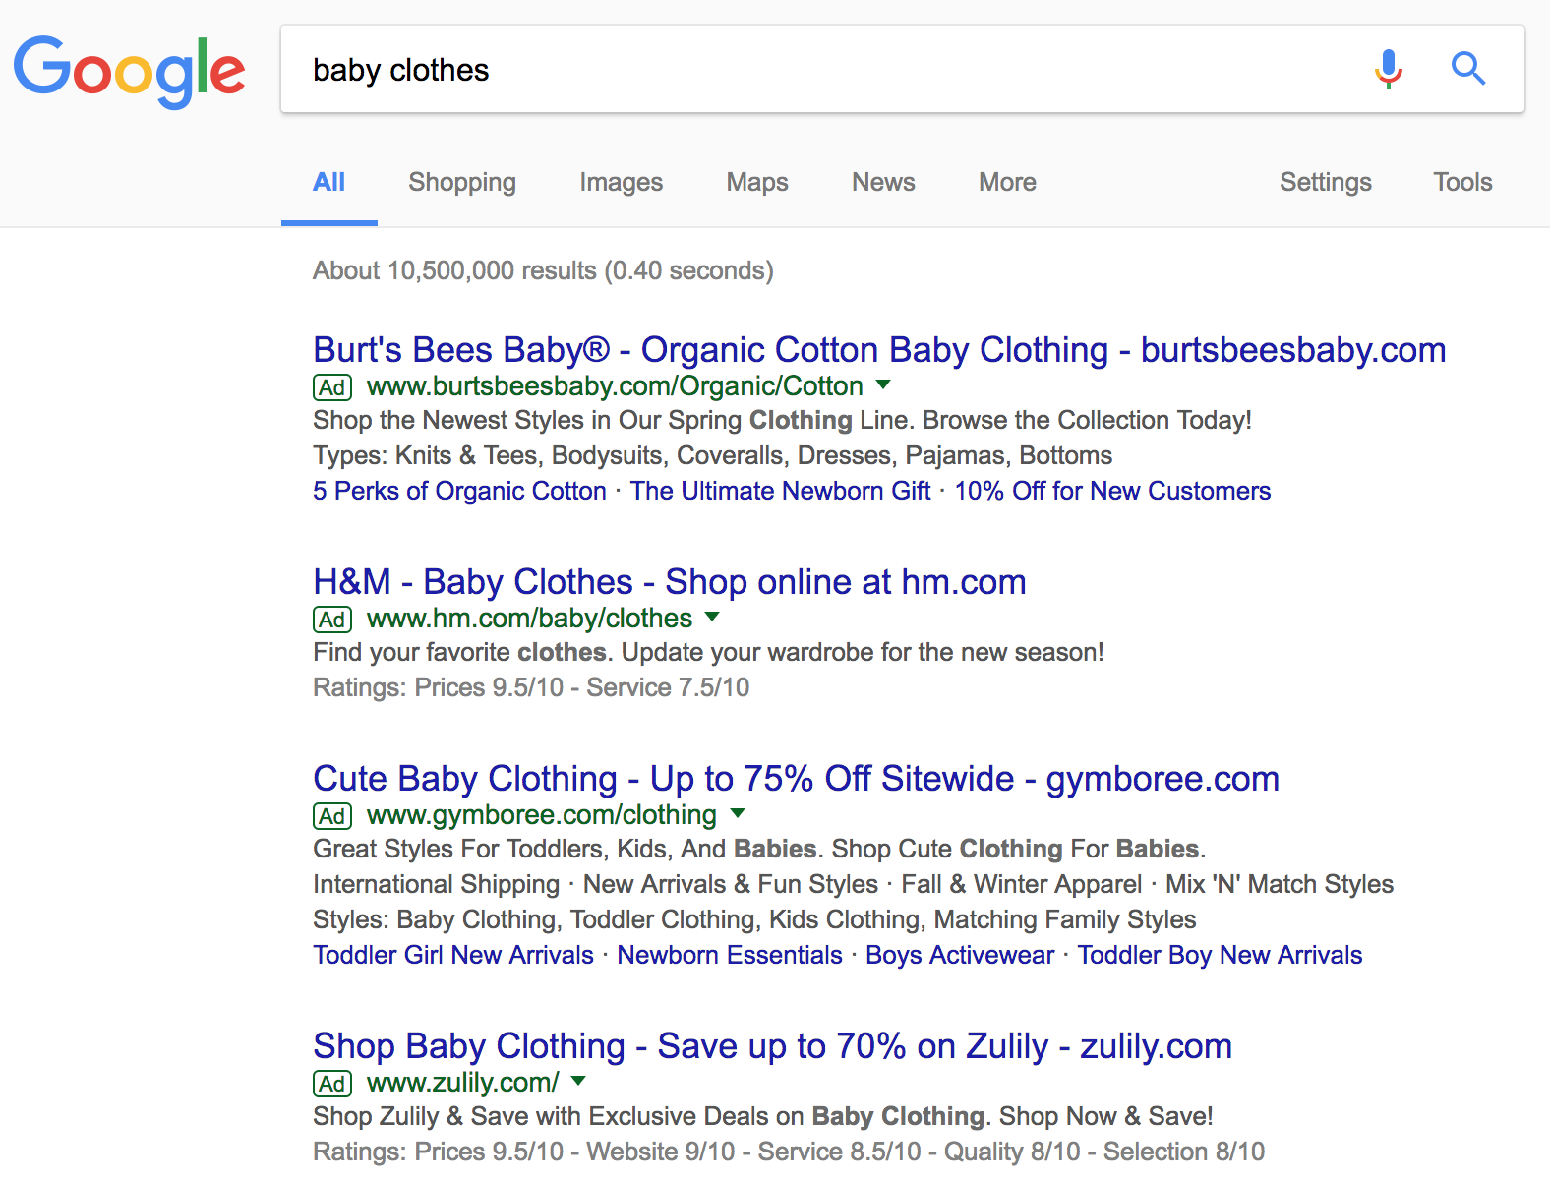Open Toddler Girl New Arrivals sitelink
Viewport: 1550px width, 1182px height.
(x=453, y=955)
